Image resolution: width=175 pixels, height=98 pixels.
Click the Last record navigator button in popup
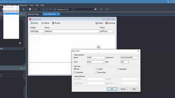17,11
